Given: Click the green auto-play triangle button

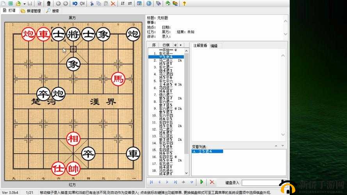Looking at the screenshot, I should pyautogui.click(x=202, y=182).
